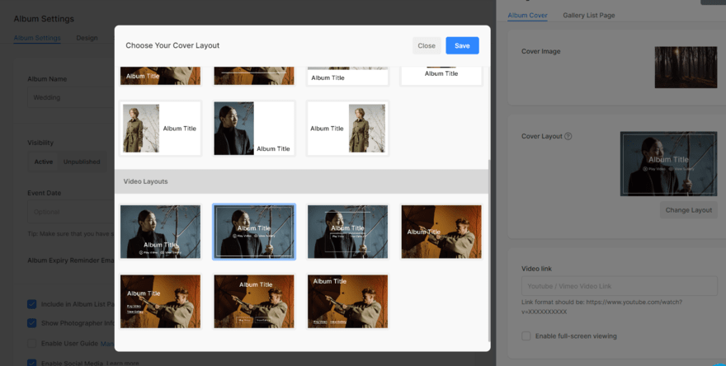
Task: Click the Album Name field containing Wedding
Action: point(71,97)
